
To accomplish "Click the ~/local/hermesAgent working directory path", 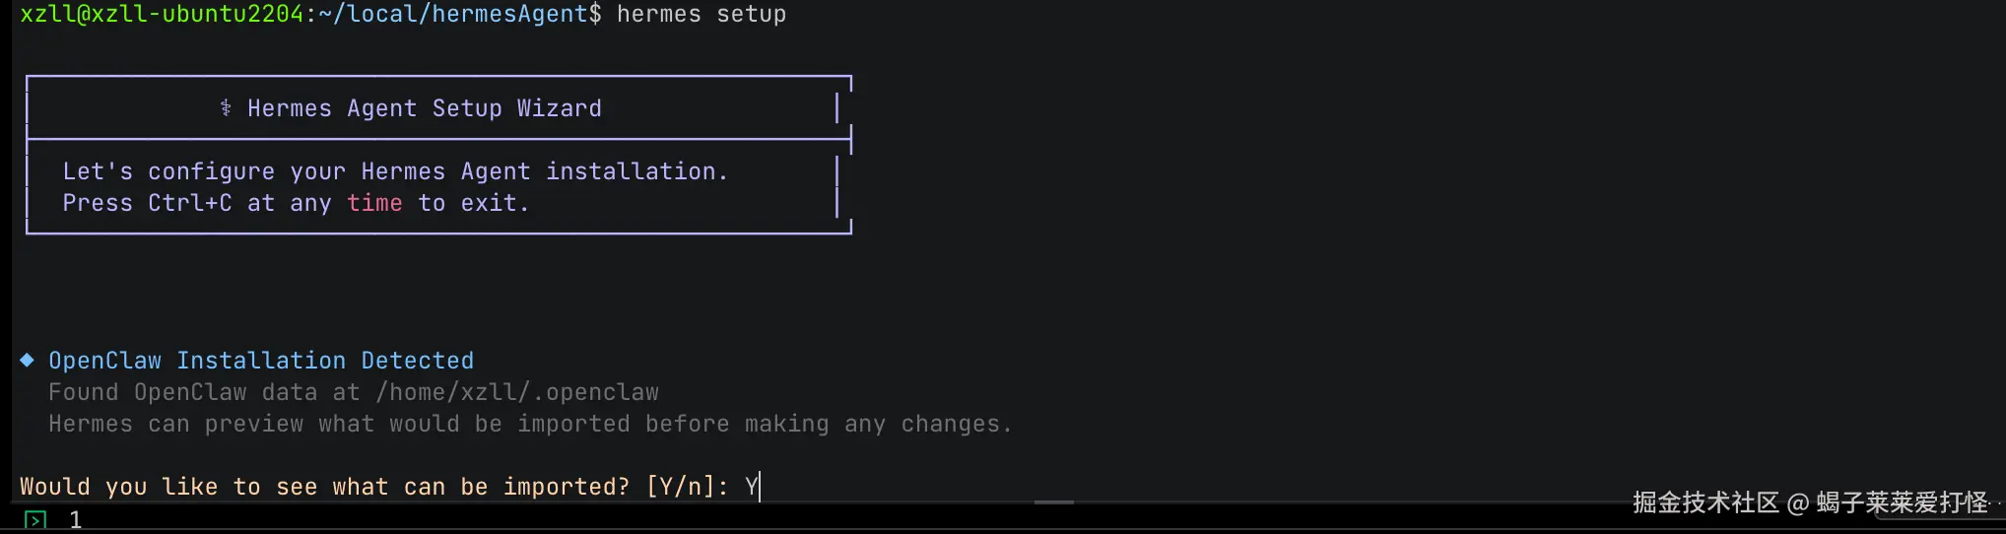I will [460, 15].
